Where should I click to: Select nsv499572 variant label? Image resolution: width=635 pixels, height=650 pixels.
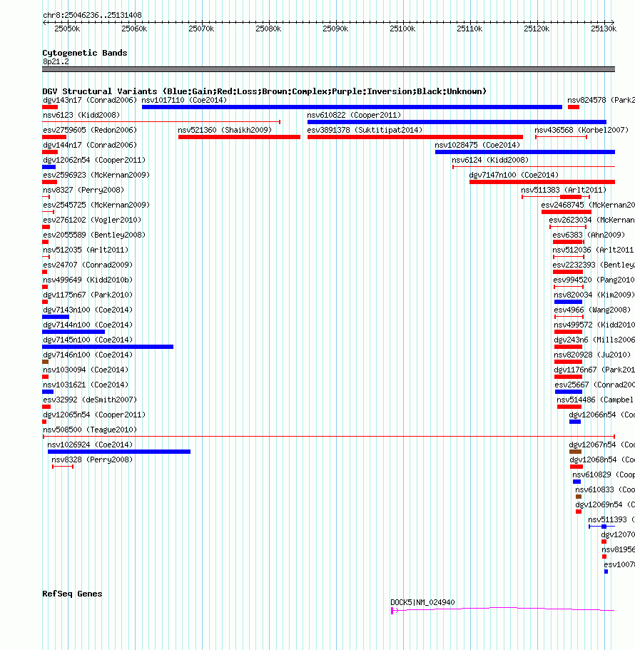pyautogui.click(x=594, y=324)
